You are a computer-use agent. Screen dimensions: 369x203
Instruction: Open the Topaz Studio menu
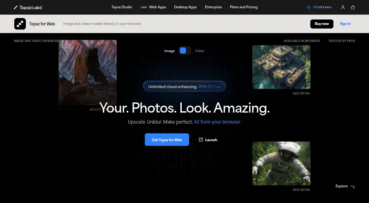coord(122,7)
